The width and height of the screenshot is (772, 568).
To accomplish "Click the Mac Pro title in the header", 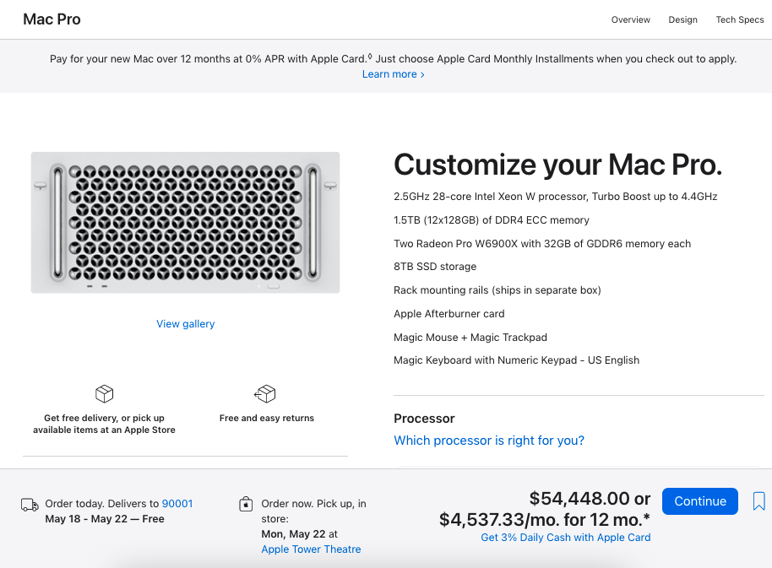I will (52, 19).
